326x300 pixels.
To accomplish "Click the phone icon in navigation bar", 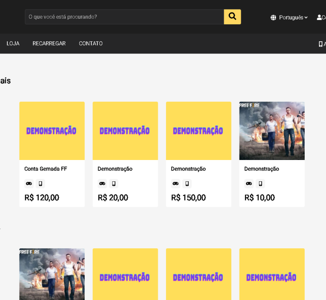I will 320,44.
